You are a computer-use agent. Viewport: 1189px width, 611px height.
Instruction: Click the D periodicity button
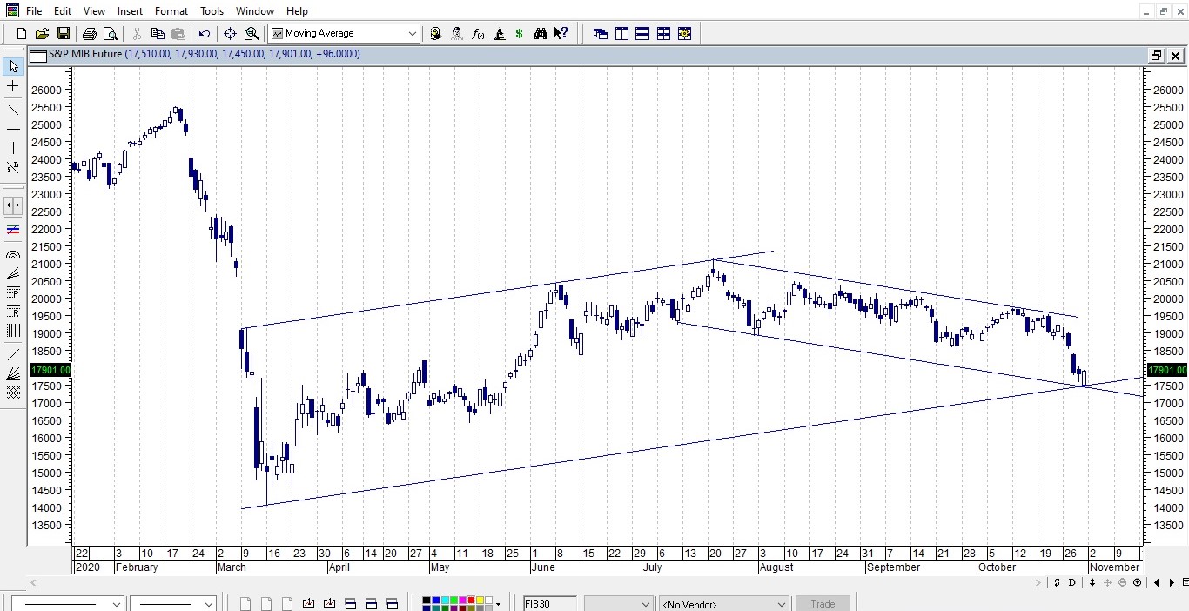[1072, 582]
